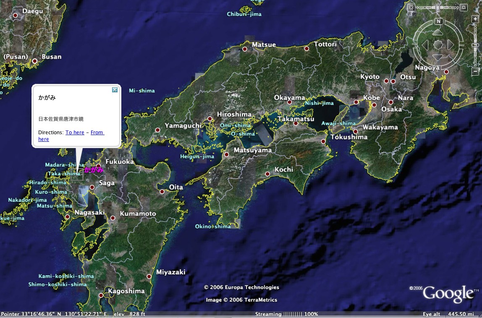Click the Pointer coordinates readout in status bar
Viewport: 482px width, 318px height.
pos(55,314)
